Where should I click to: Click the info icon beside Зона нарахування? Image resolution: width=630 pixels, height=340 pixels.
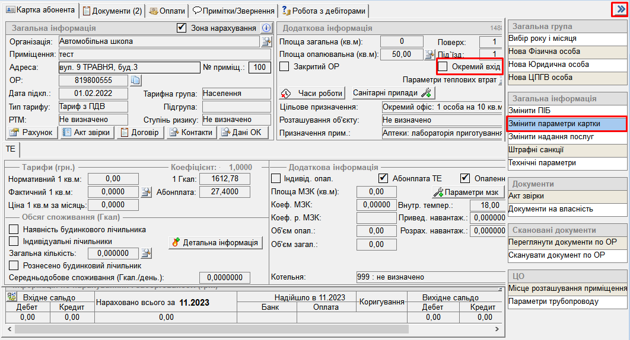[266, 28]
